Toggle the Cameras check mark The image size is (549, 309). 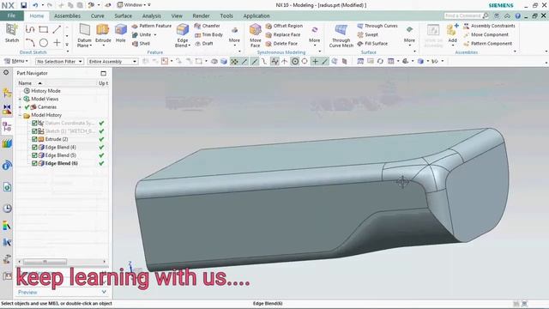[x=27, y=106]
